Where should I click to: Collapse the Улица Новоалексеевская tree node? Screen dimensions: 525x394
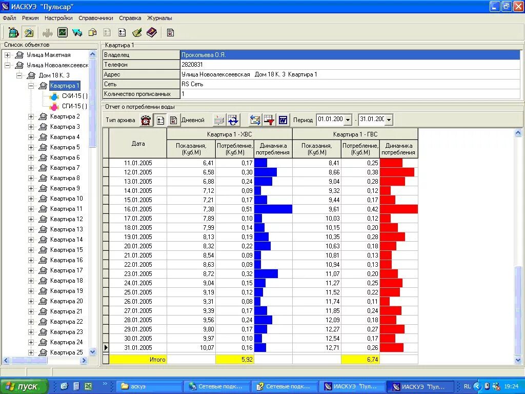7,65
